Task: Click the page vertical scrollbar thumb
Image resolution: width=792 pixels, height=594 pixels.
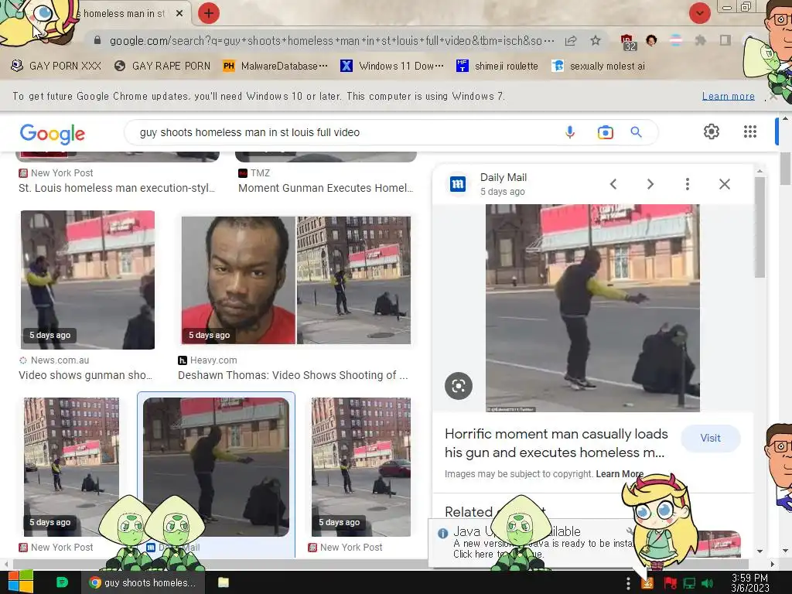Action: (x=785, y=169)
